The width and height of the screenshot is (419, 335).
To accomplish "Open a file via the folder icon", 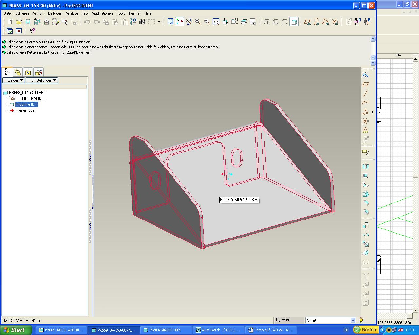I will tap(19, 22).
